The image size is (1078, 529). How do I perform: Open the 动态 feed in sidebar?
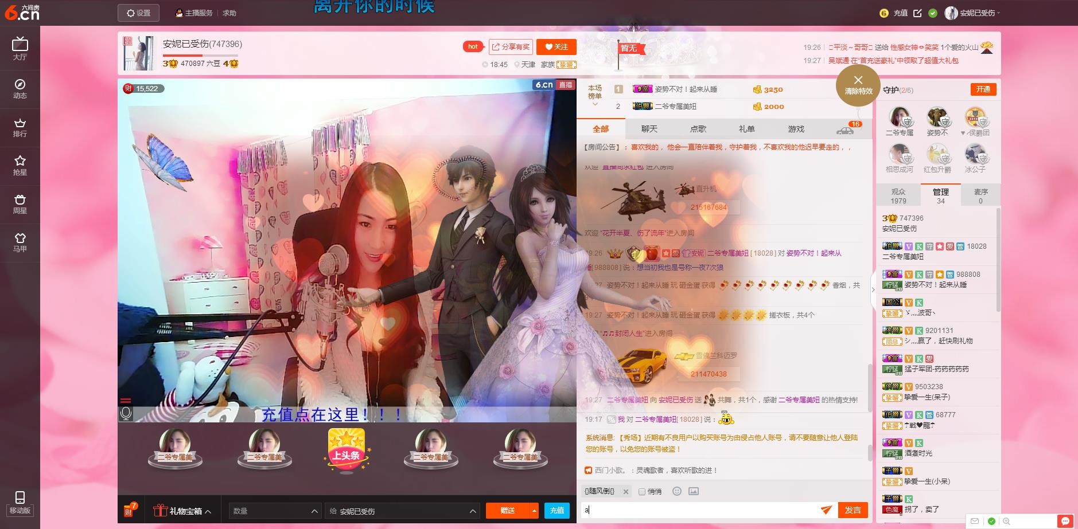[20, 89]
